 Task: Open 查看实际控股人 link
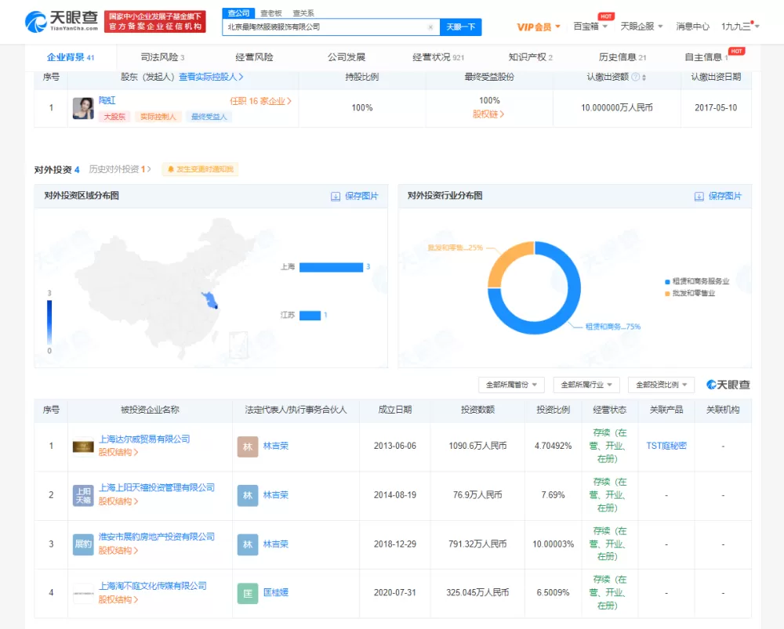tap(211, 77)
